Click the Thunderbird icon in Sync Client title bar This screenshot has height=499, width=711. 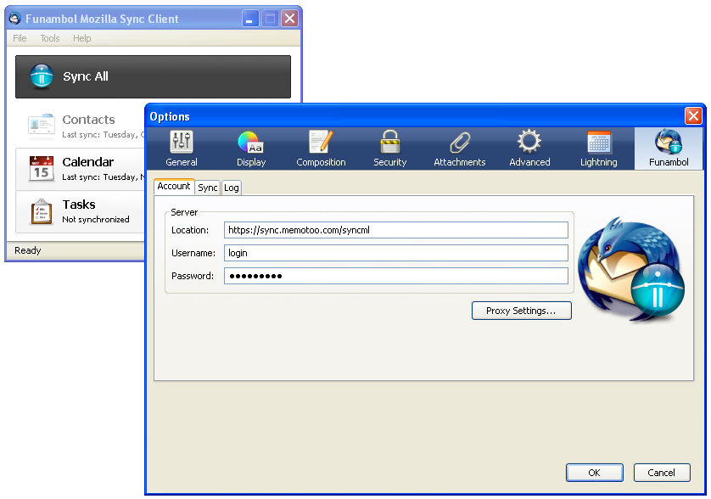15,18
